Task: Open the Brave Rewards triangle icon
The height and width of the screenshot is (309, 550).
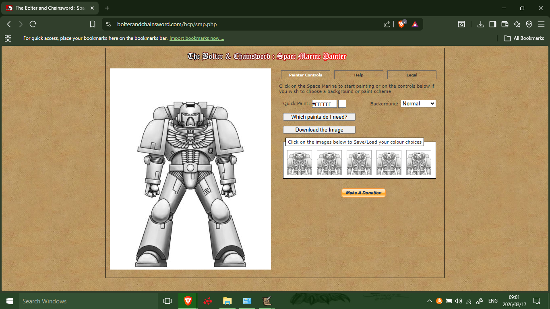Action: tap(415, 24)
